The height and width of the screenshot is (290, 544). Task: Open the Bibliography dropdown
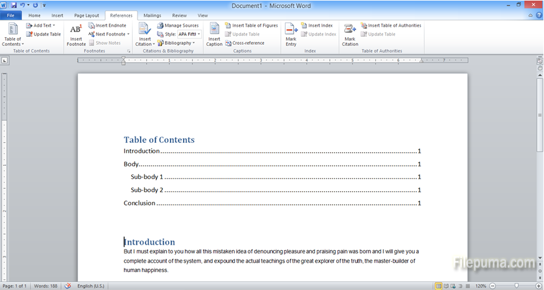click(x=194, y=43)
